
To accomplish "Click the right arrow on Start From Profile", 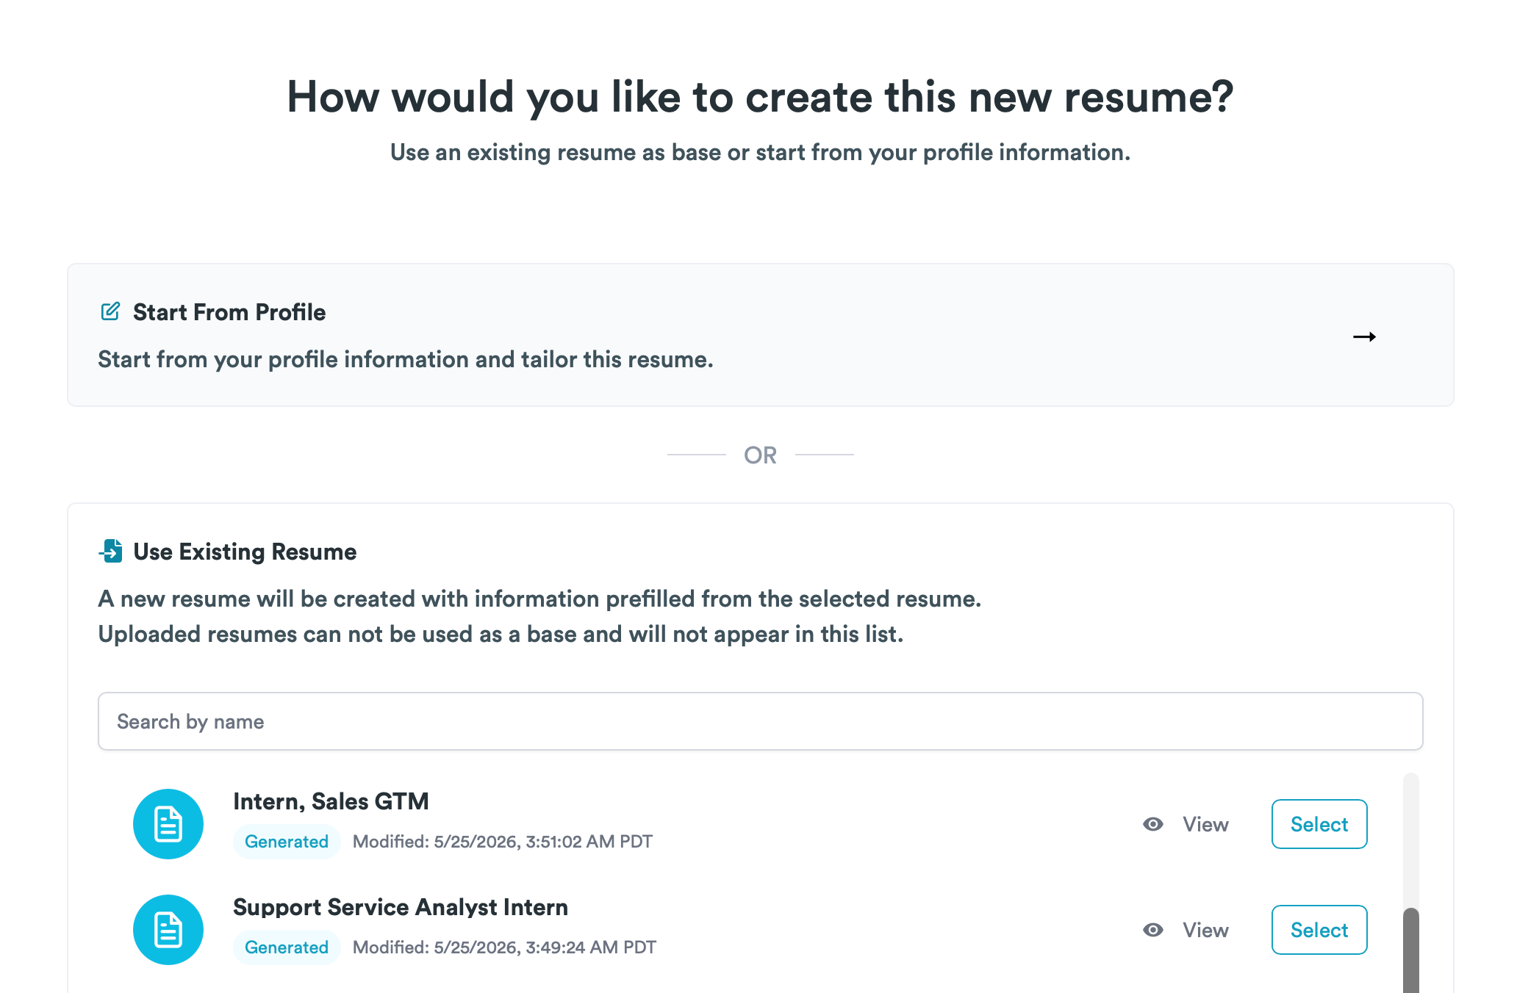I will click(x=1364, y=336).
